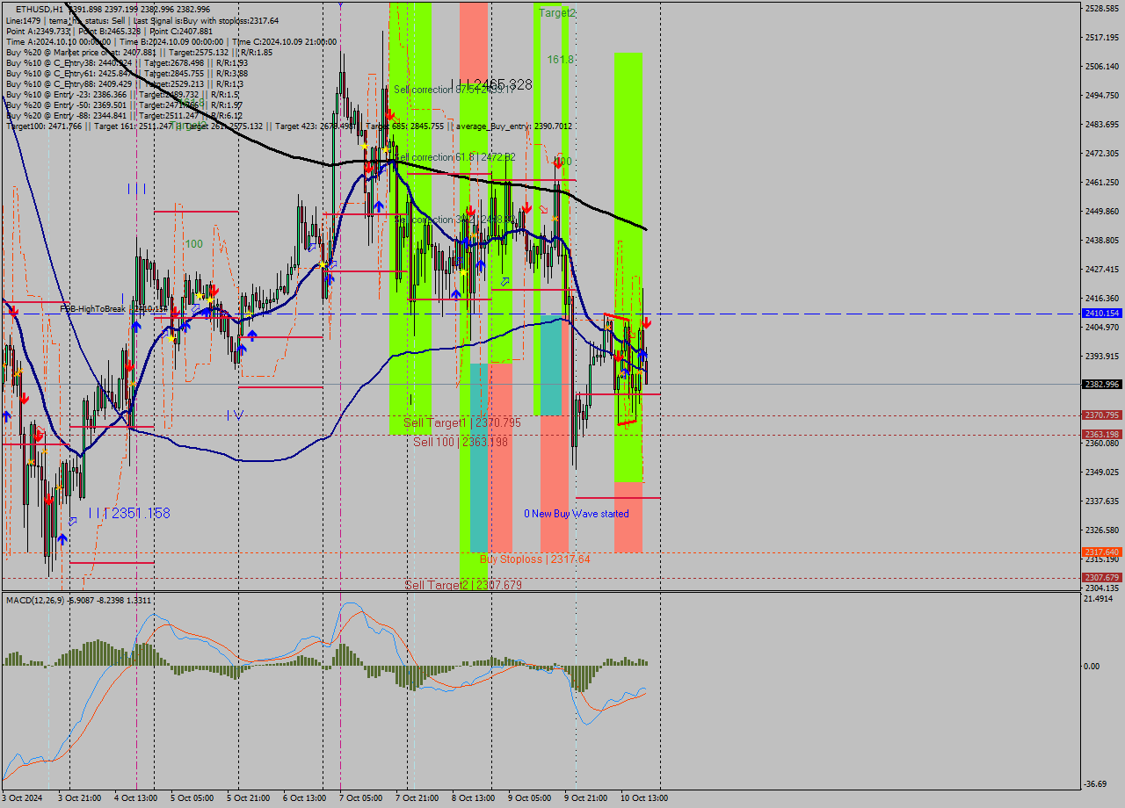Click the 'Target100: 2471.766' summary line
The width and height of the screenshot is (1125, 808).
pyautogui.click(x=289, y=126)
